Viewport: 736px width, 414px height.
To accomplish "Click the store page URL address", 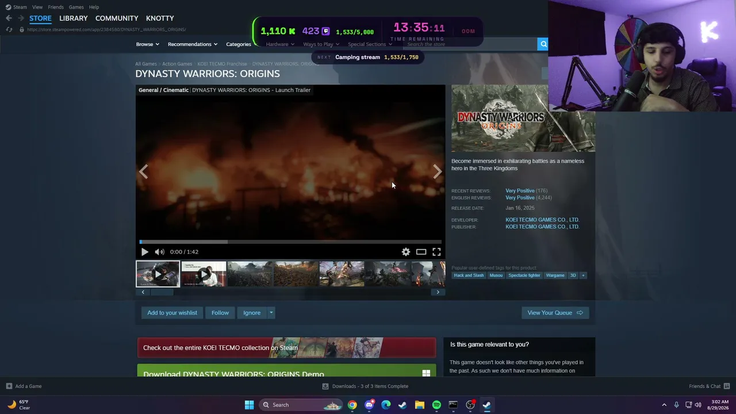I will (106, 29).
